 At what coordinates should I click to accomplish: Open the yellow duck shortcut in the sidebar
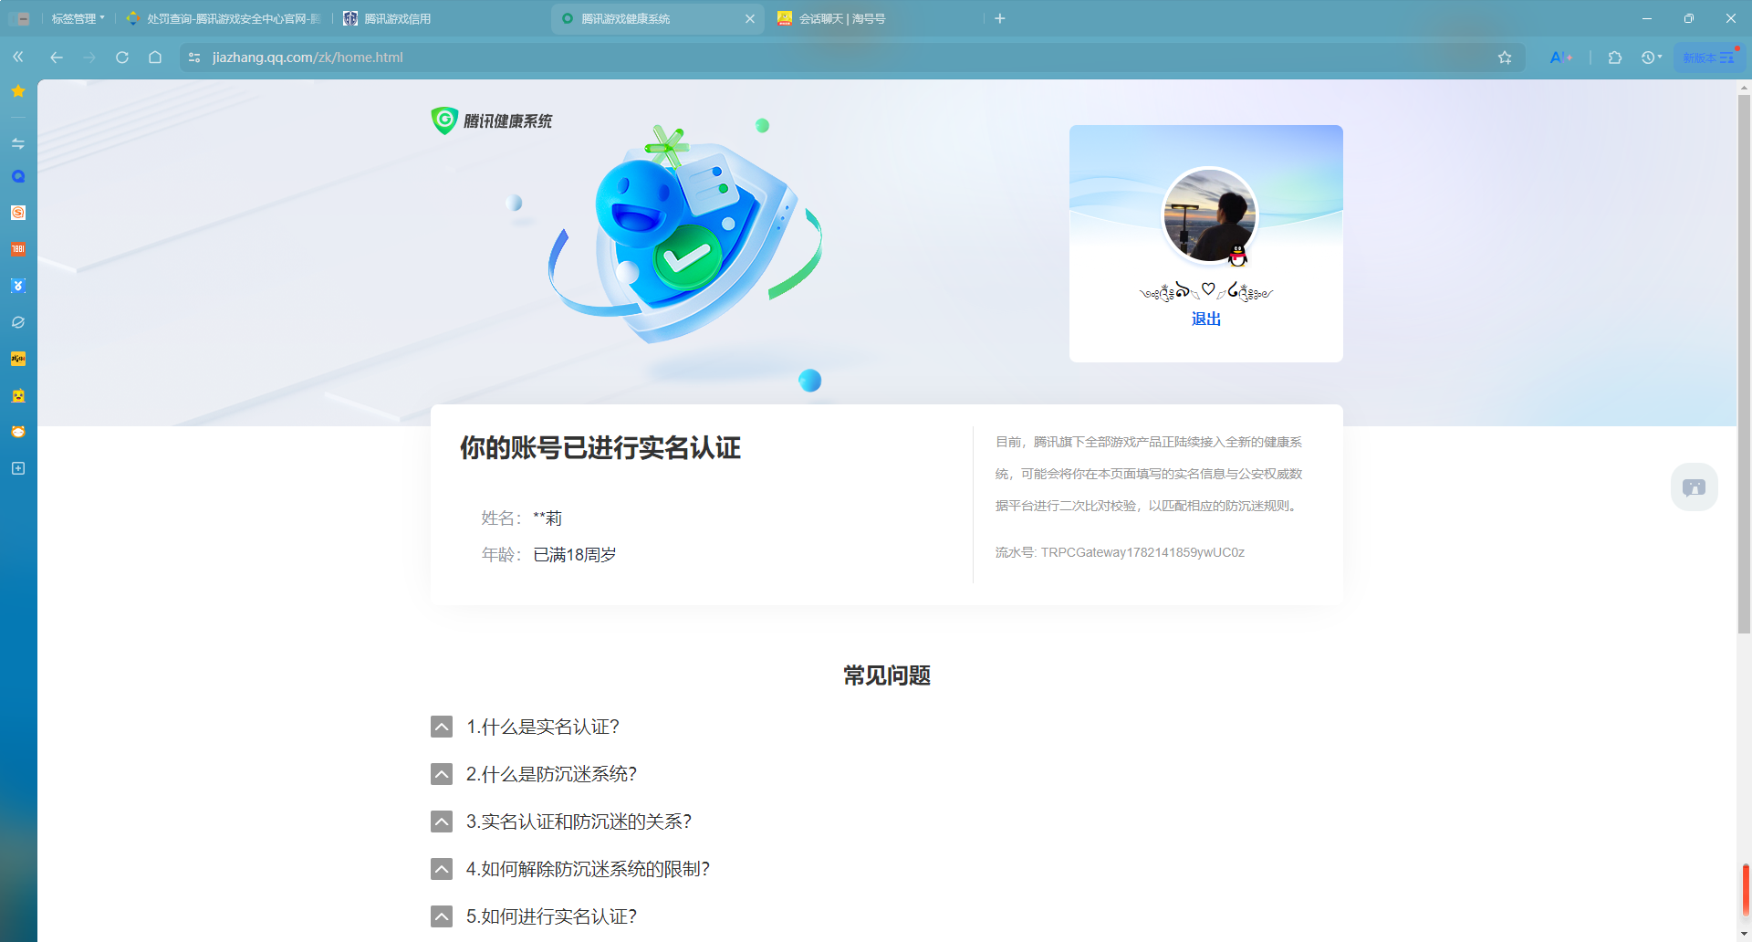pos(18,395)
